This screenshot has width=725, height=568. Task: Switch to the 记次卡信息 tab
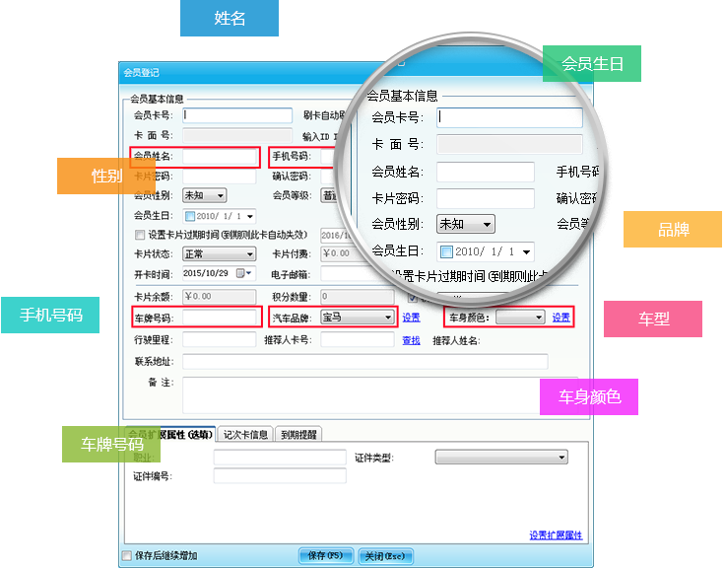(245, 434)
